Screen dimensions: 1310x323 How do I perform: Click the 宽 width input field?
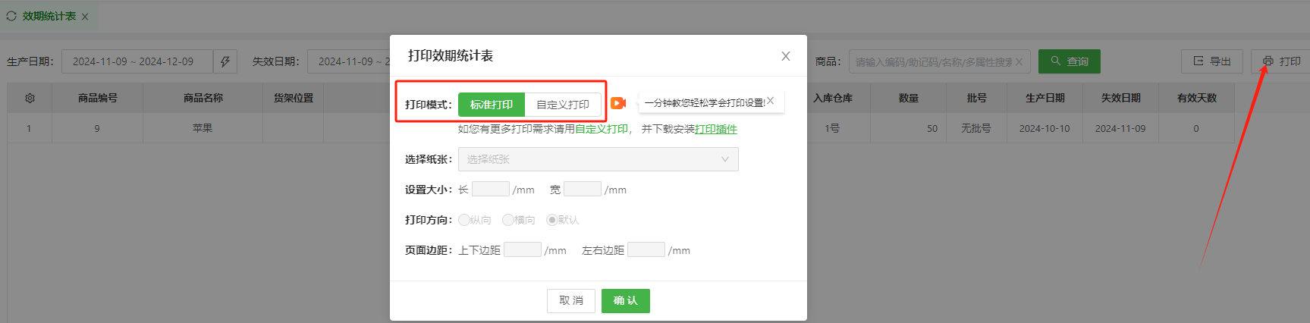click(x=583, y=189)
